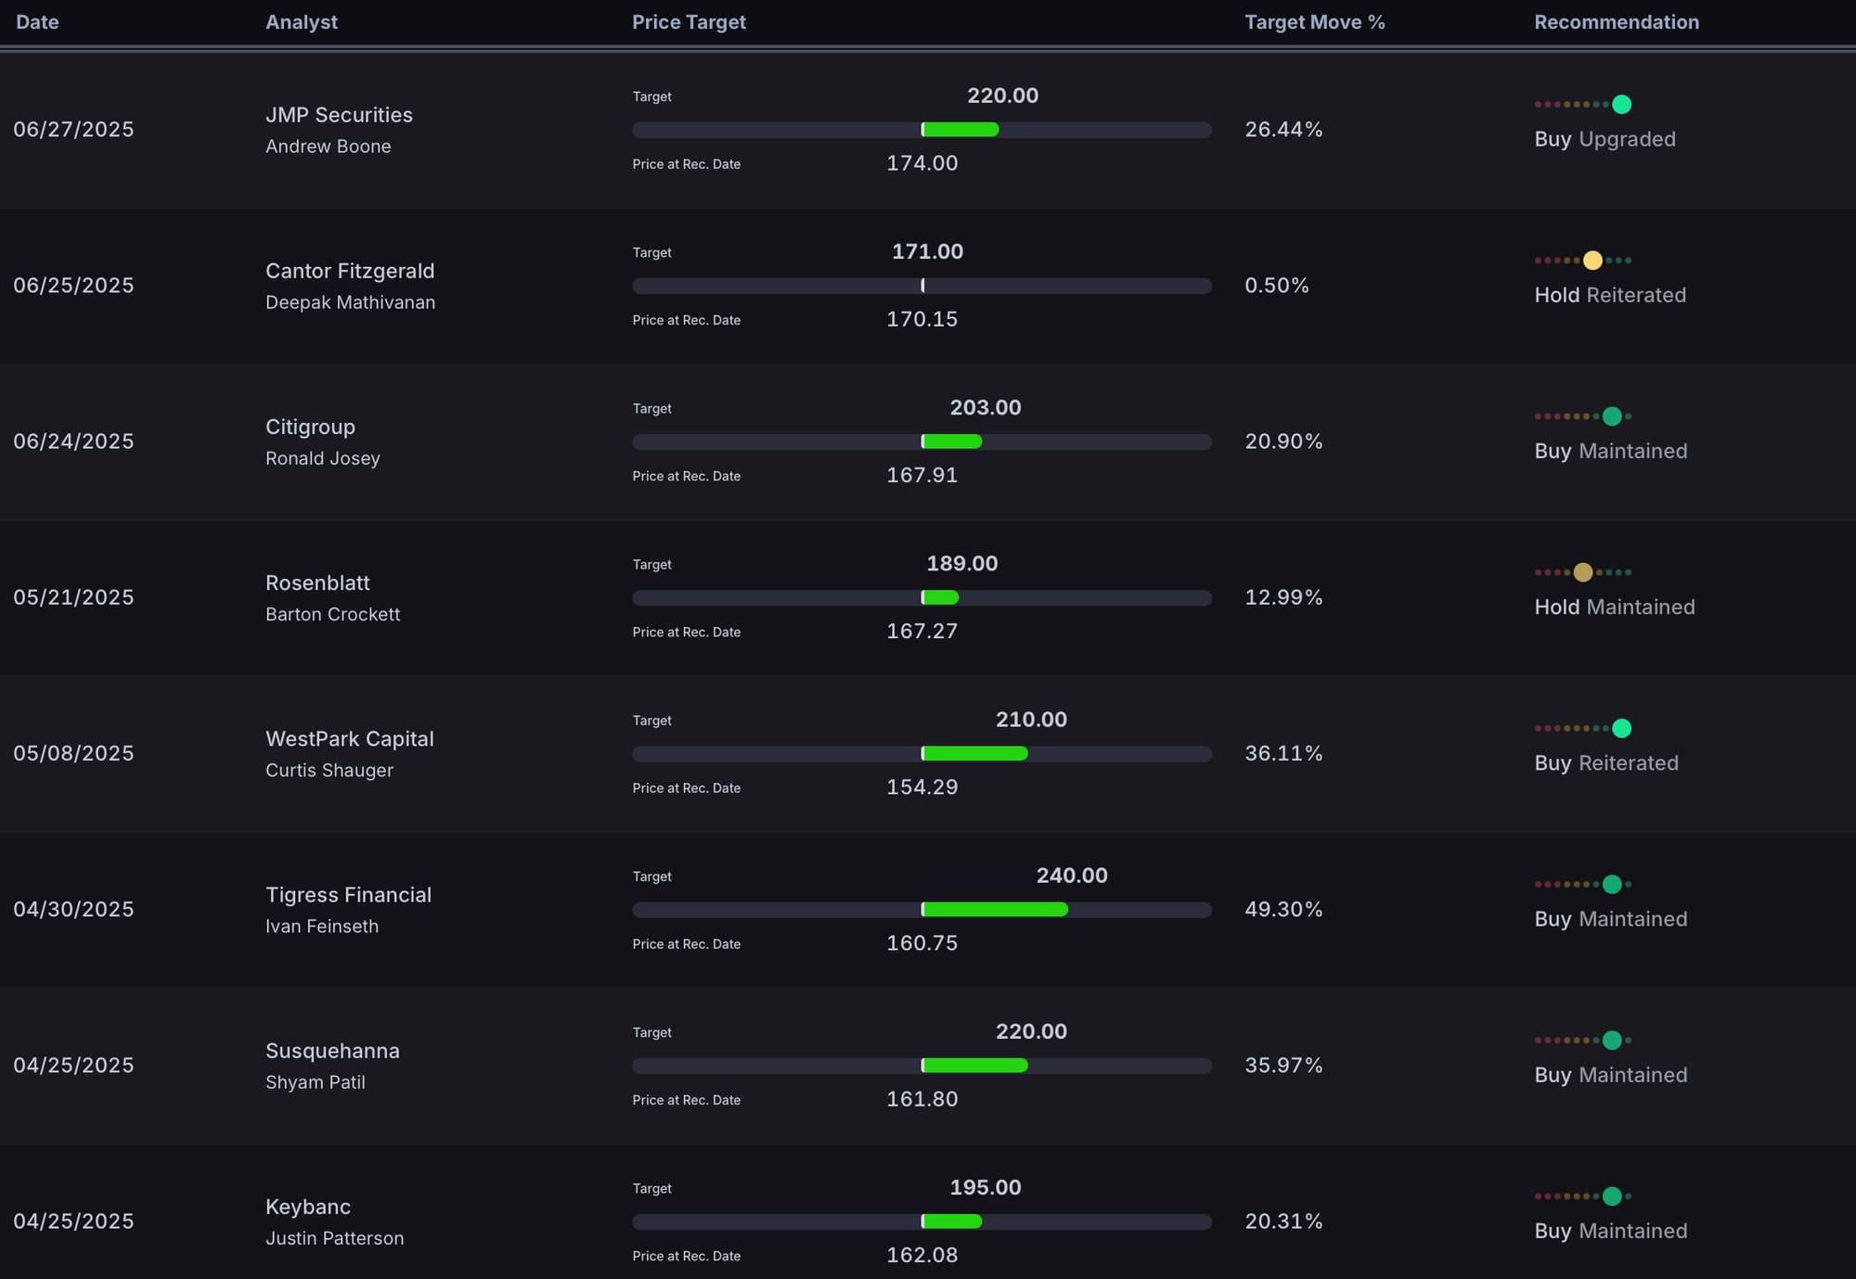Screen dimensions: 1856x1279
Task: Select the 06/25/2025 date cell
Action: (x=73, y=286)
